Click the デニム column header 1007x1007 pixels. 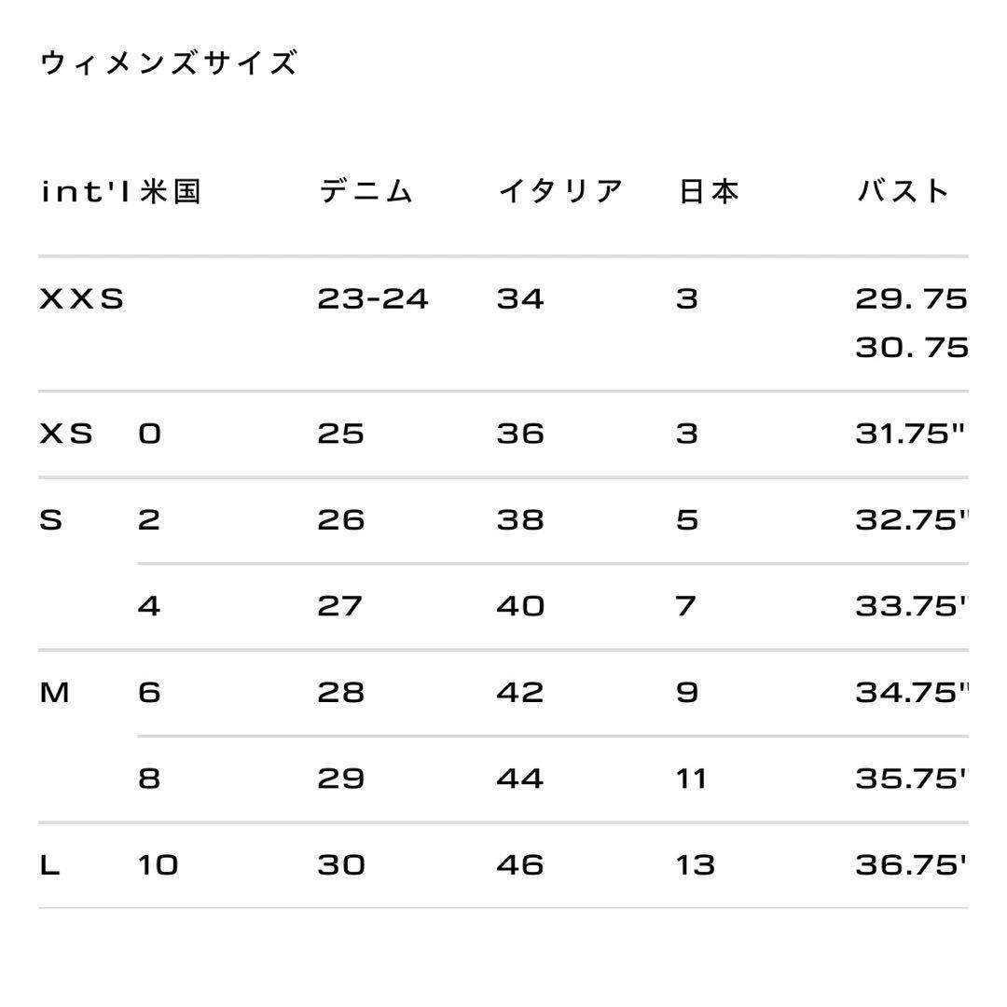click(x=365, y=191)
